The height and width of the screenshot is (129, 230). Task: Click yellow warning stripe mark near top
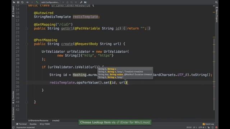click(x=214, y=12)
